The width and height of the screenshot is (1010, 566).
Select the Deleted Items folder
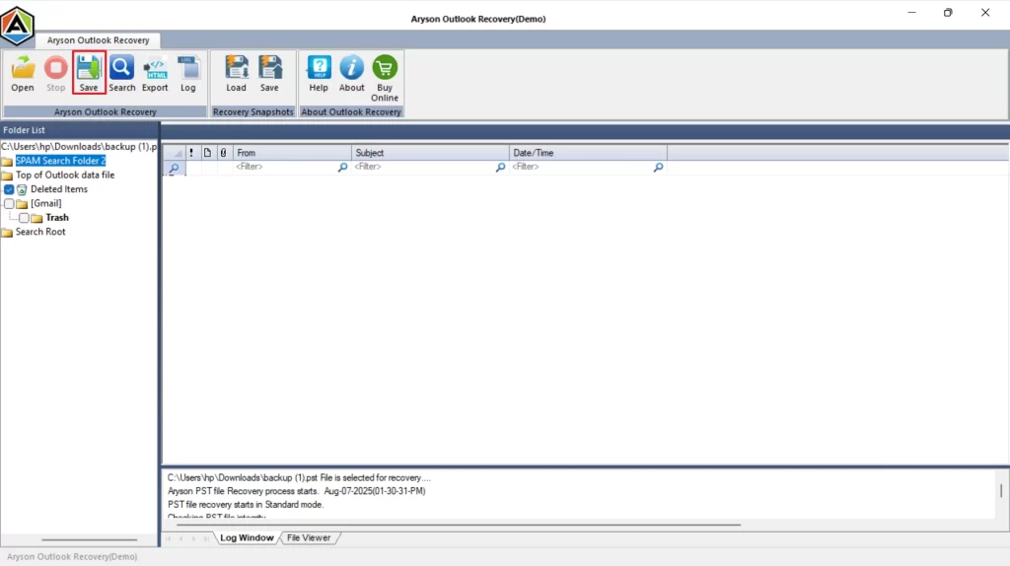(x=58, y=189)
